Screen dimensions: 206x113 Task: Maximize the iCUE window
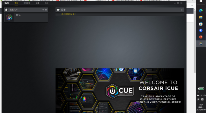178,3
